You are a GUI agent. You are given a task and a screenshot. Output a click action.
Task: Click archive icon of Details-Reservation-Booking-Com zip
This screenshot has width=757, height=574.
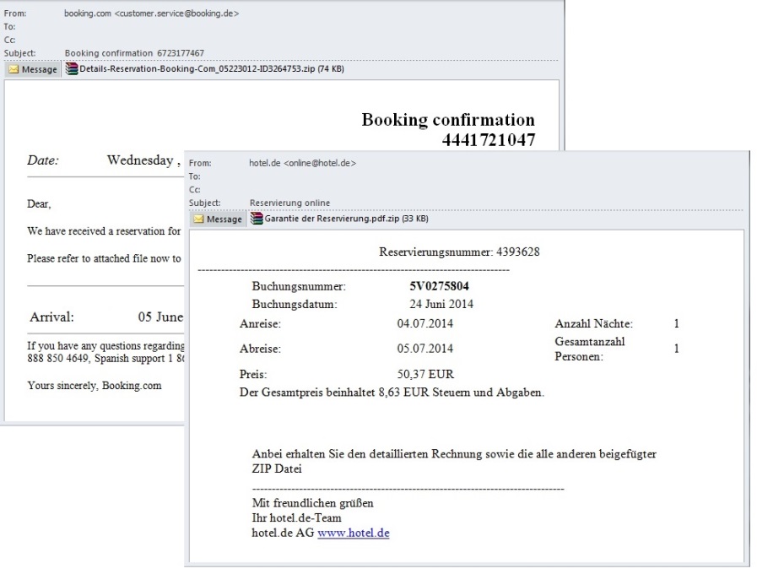72,69
